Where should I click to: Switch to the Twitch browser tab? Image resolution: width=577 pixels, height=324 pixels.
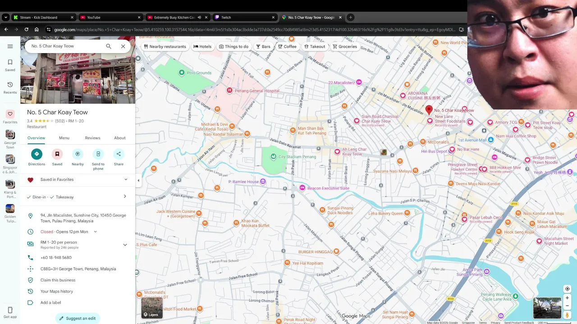pyautogui.click(x=244, y=18)
